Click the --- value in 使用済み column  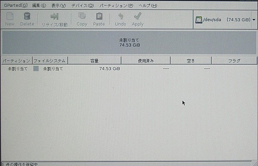166,68
